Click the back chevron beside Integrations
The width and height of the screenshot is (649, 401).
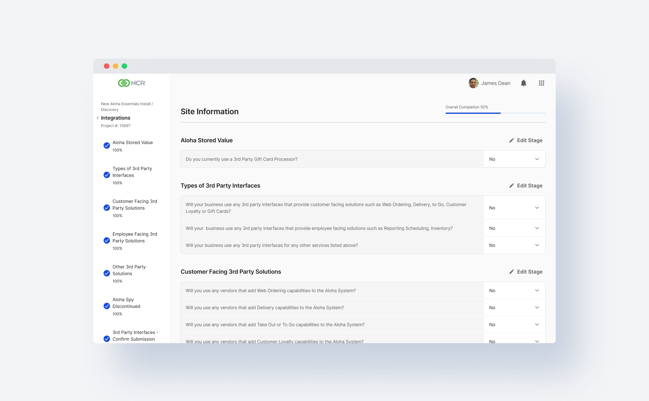[x=98, y=118]
